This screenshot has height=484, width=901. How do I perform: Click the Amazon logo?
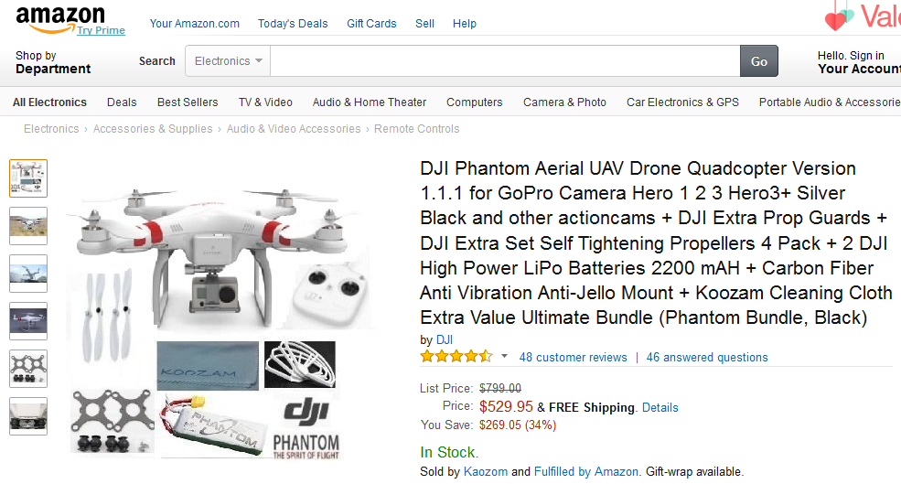tap(59, 16)
